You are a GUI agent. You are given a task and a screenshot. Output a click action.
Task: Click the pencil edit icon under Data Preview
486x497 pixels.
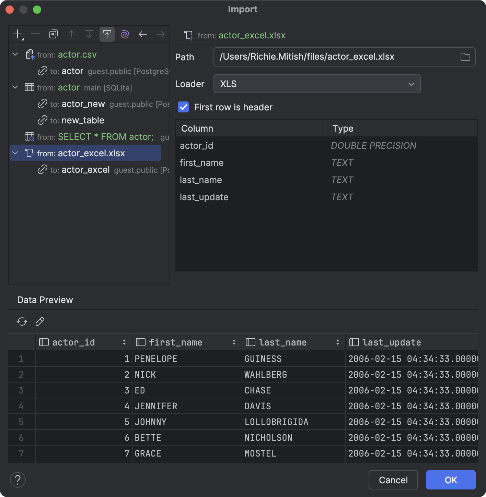(39, 322)
